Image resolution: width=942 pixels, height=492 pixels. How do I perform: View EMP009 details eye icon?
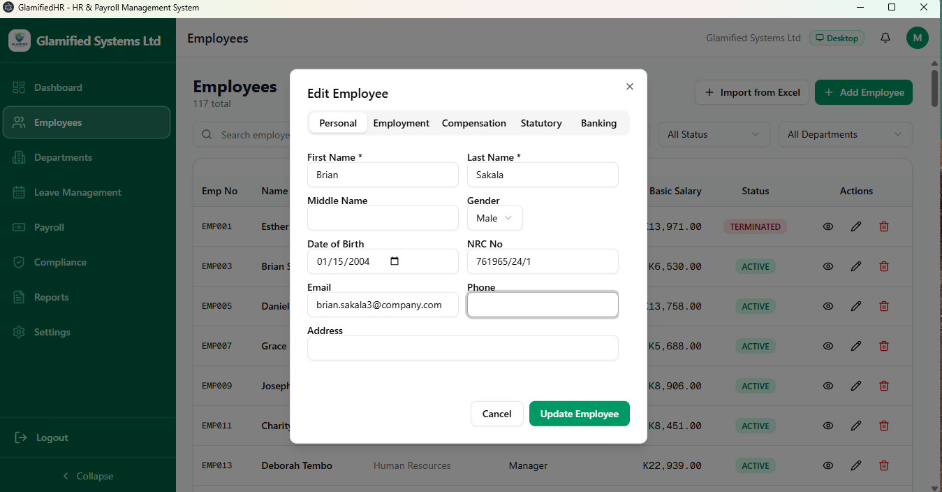pos(828,386)
